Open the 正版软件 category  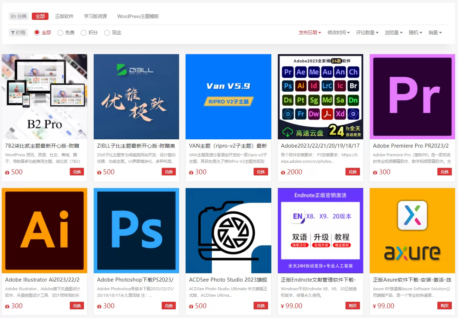64,16
